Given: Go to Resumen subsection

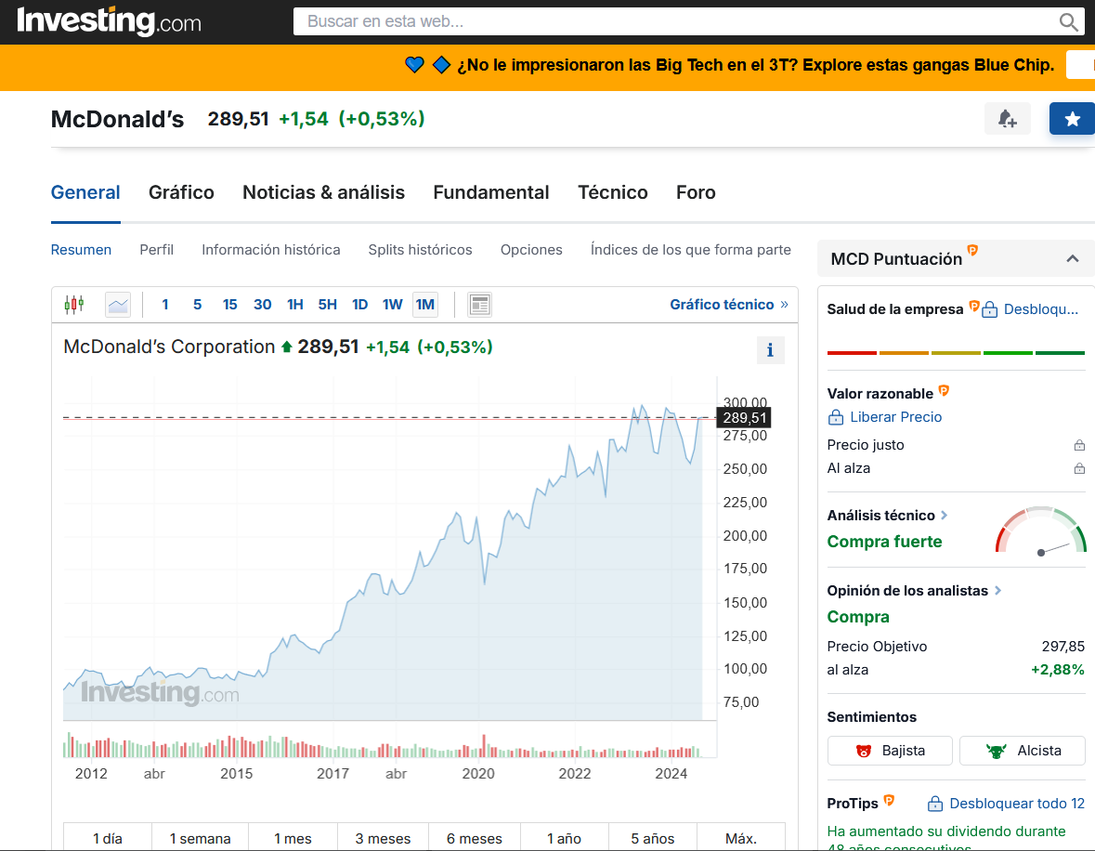Looking at the screenshot, I should click(x=81, y=250).
